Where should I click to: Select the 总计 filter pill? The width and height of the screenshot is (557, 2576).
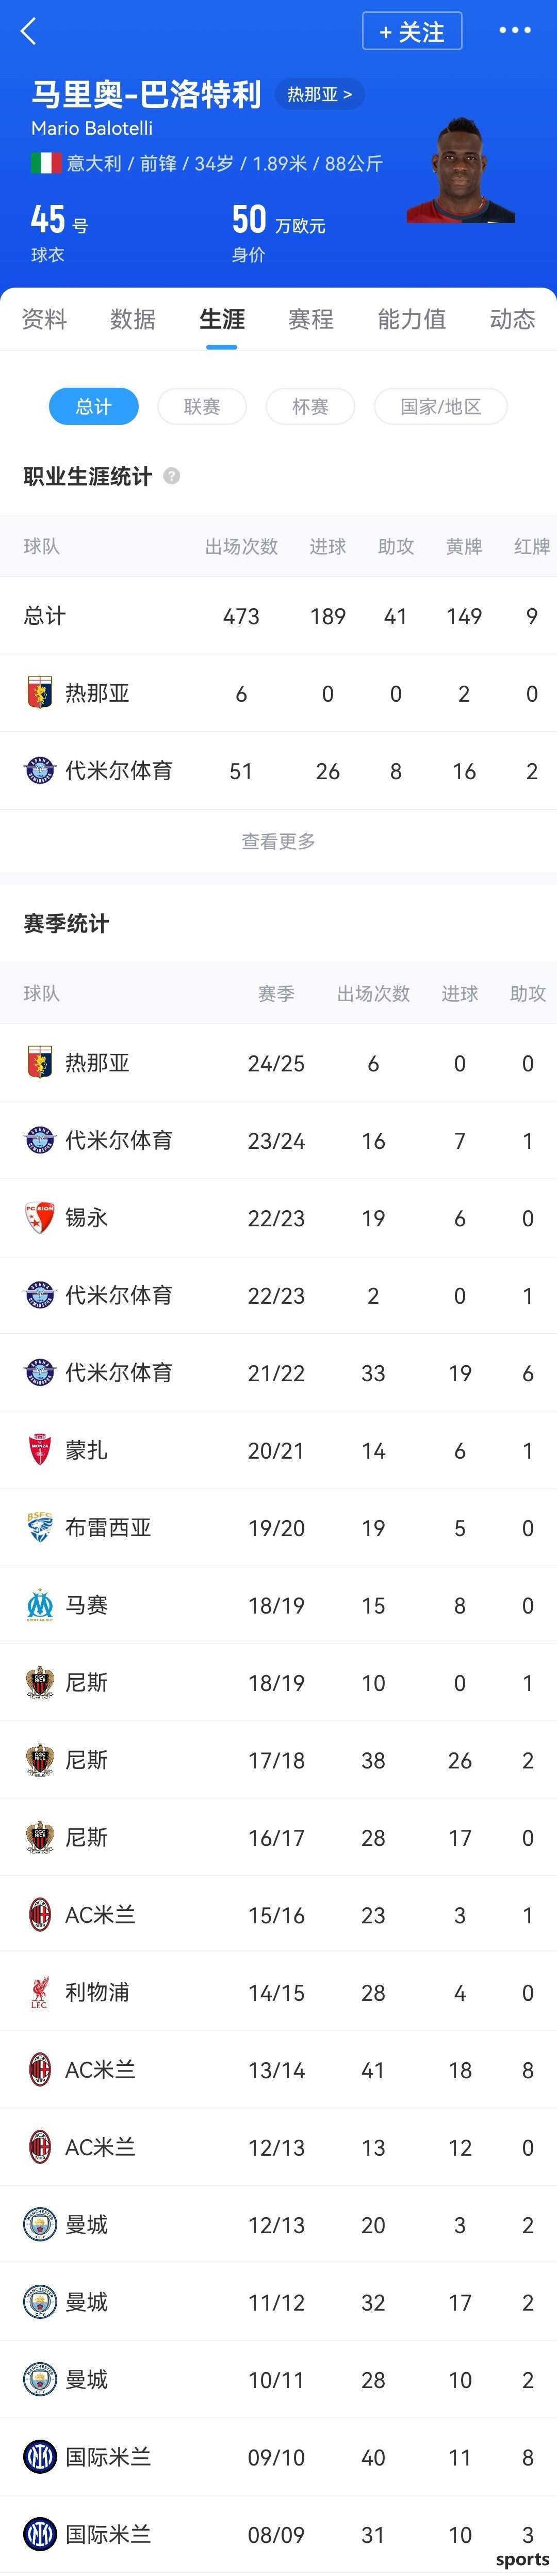coord(94,407)
